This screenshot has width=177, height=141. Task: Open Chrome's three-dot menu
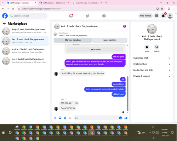pyautogui.click(x=174, y=9)
